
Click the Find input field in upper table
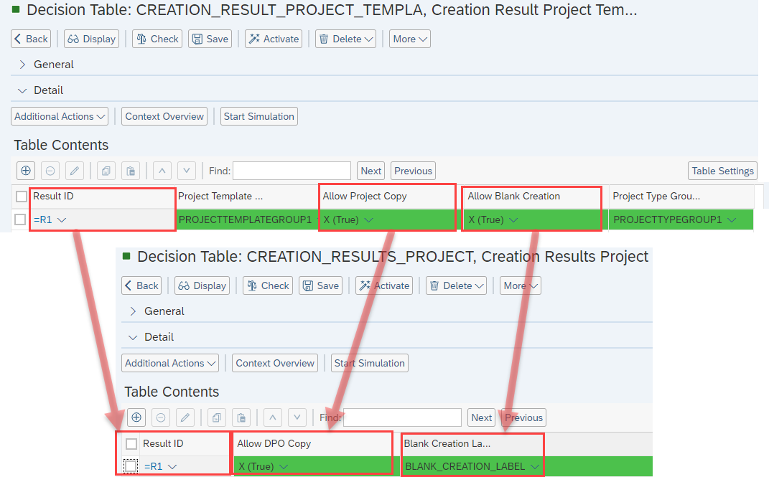coord(292,171)
